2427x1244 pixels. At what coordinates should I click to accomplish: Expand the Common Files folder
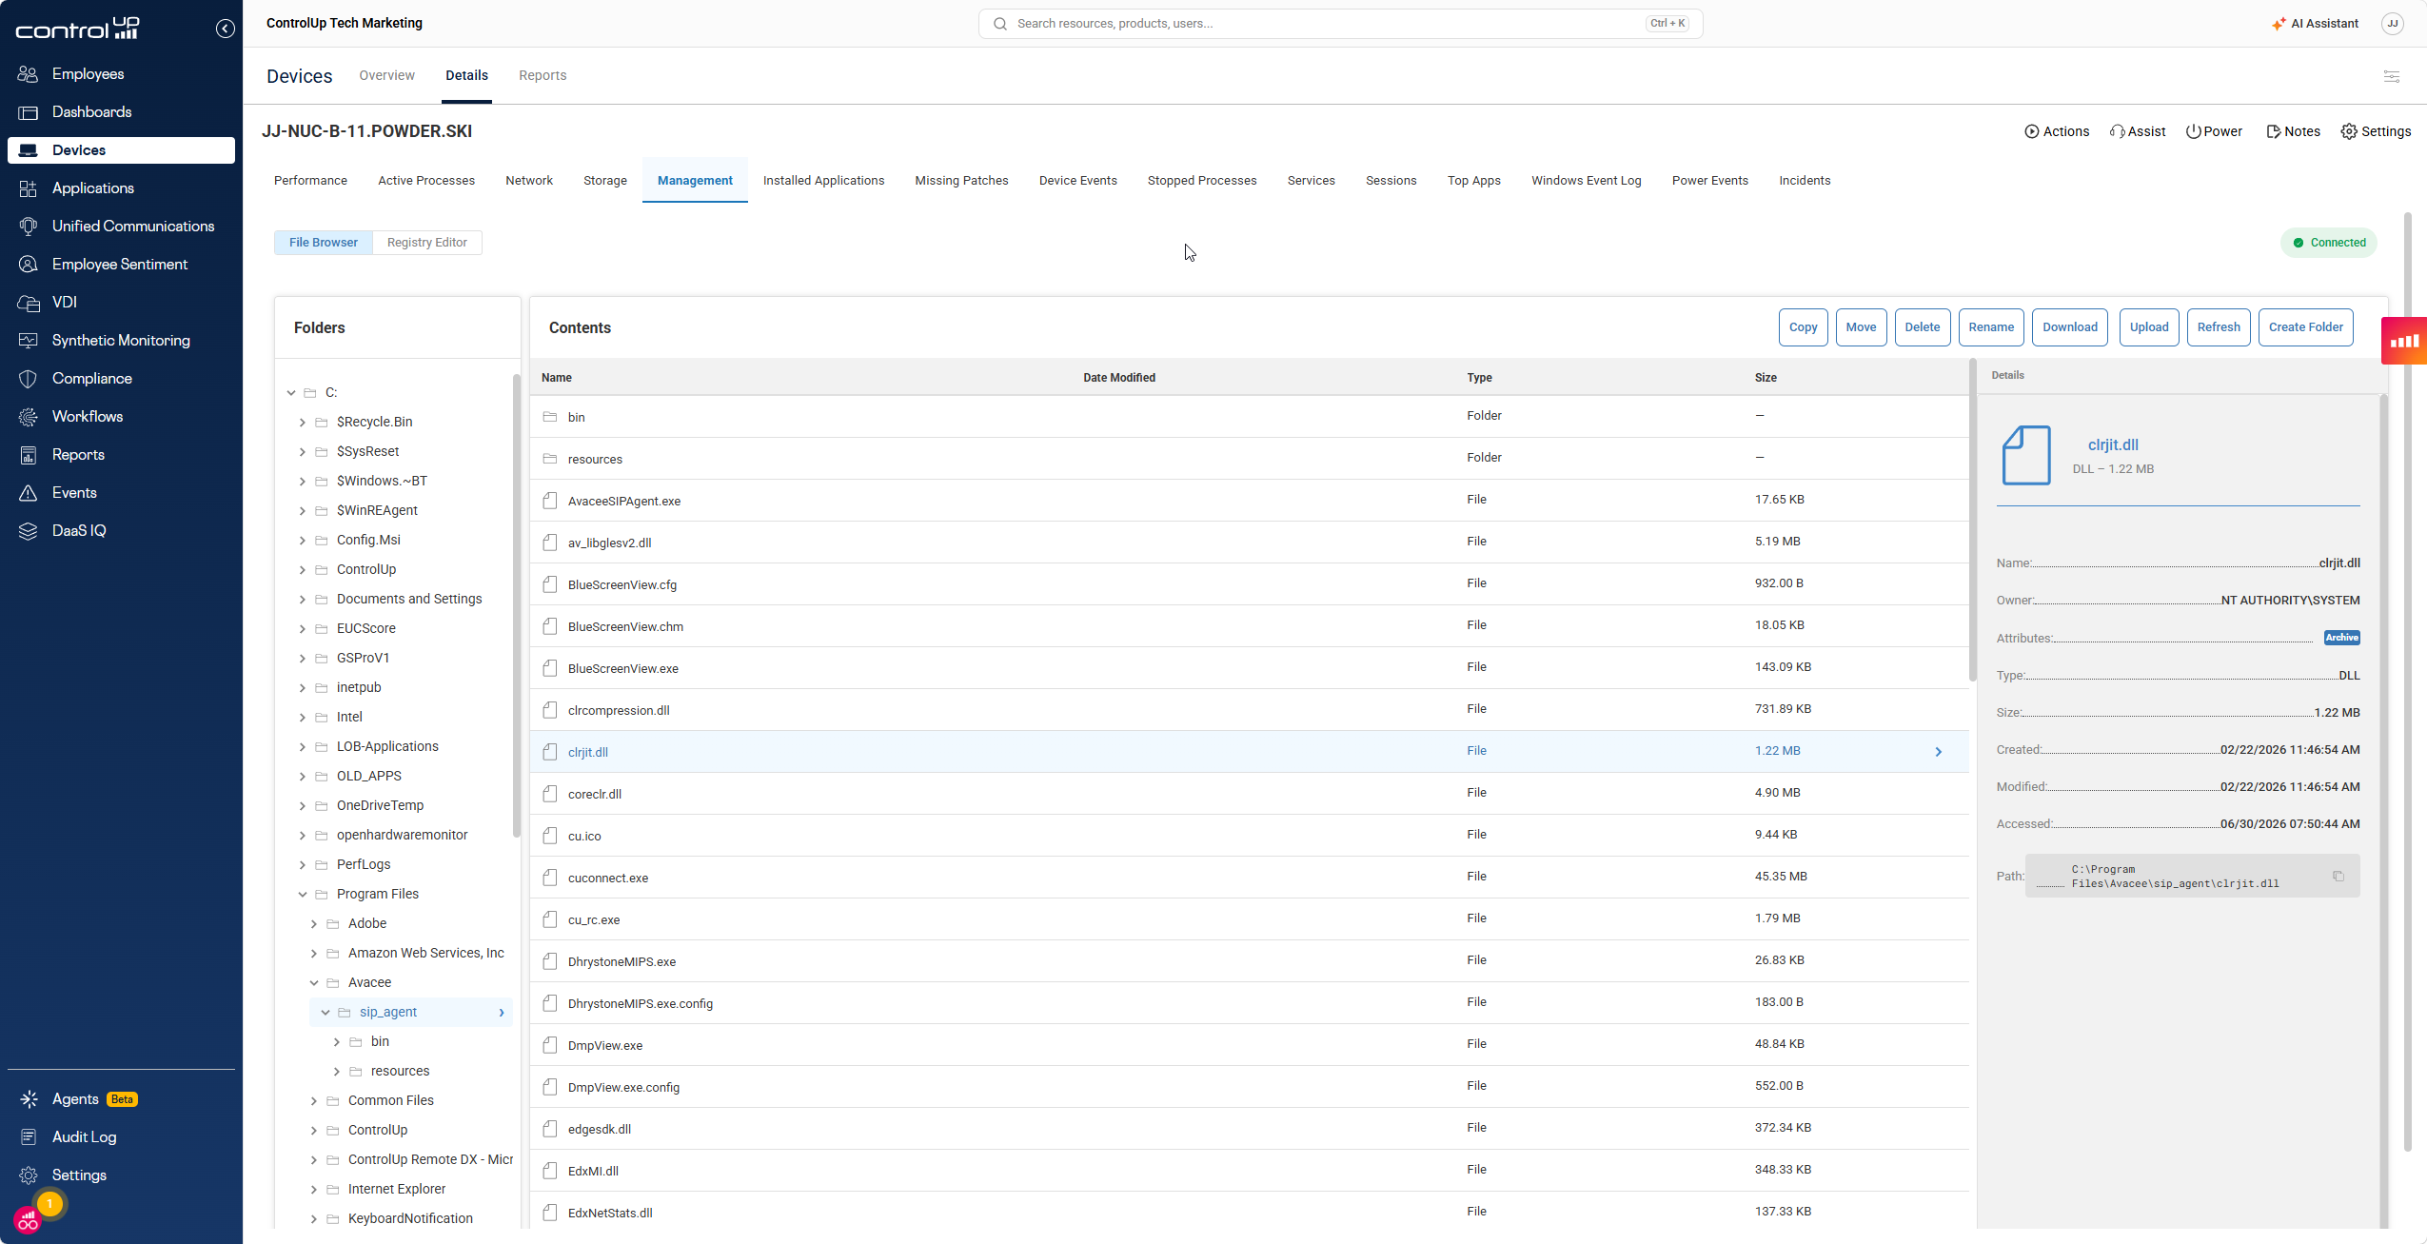pos(314,1100)
